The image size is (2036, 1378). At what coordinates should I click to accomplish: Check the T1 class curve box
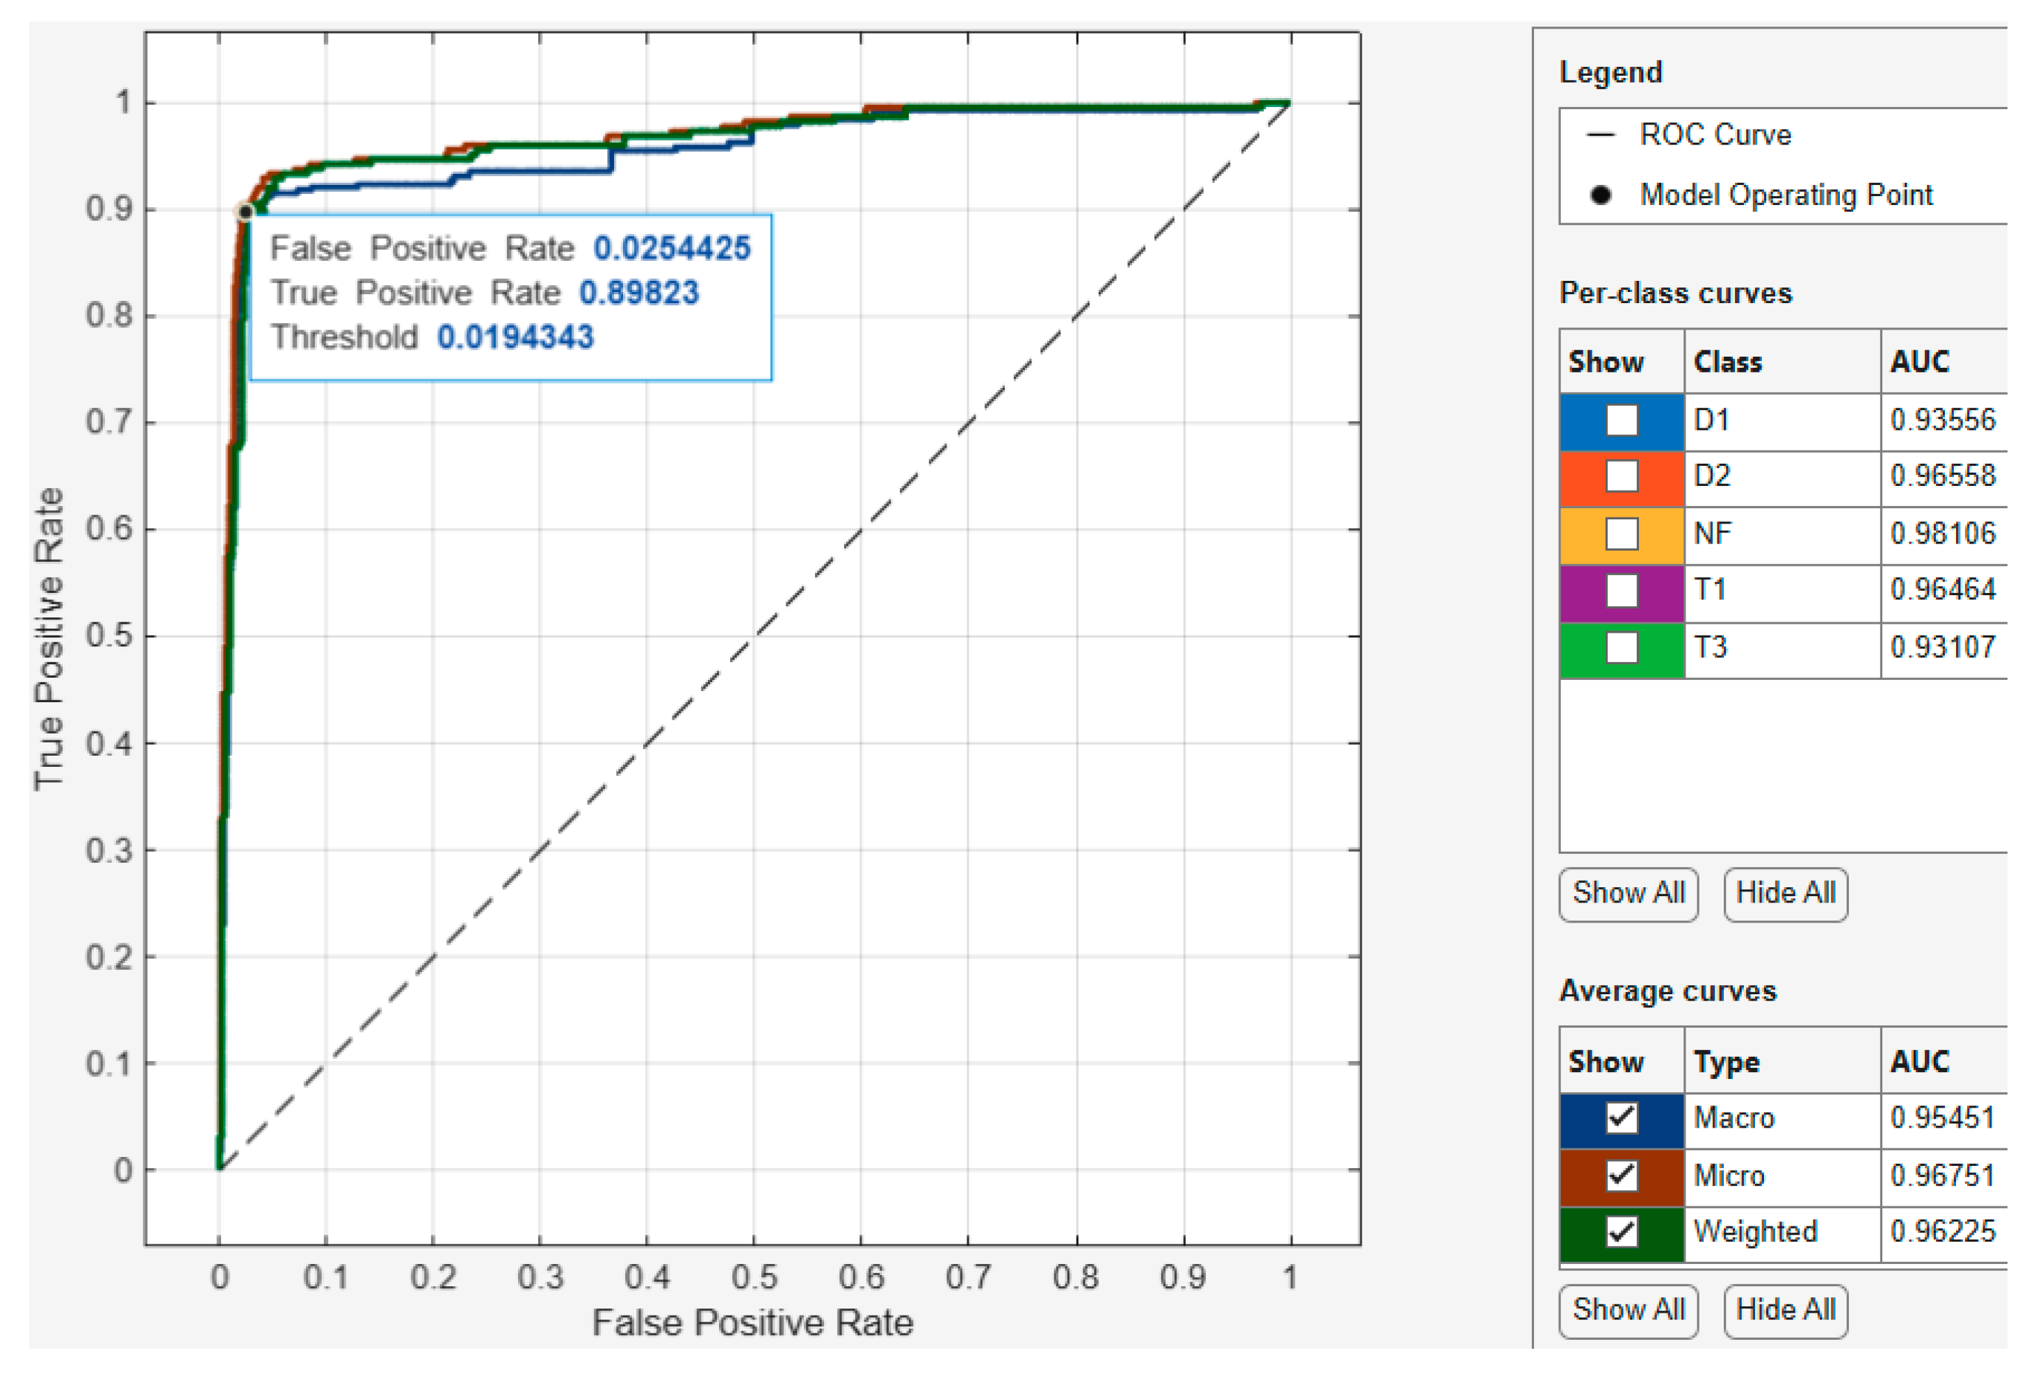click(x=1621, y=590)
